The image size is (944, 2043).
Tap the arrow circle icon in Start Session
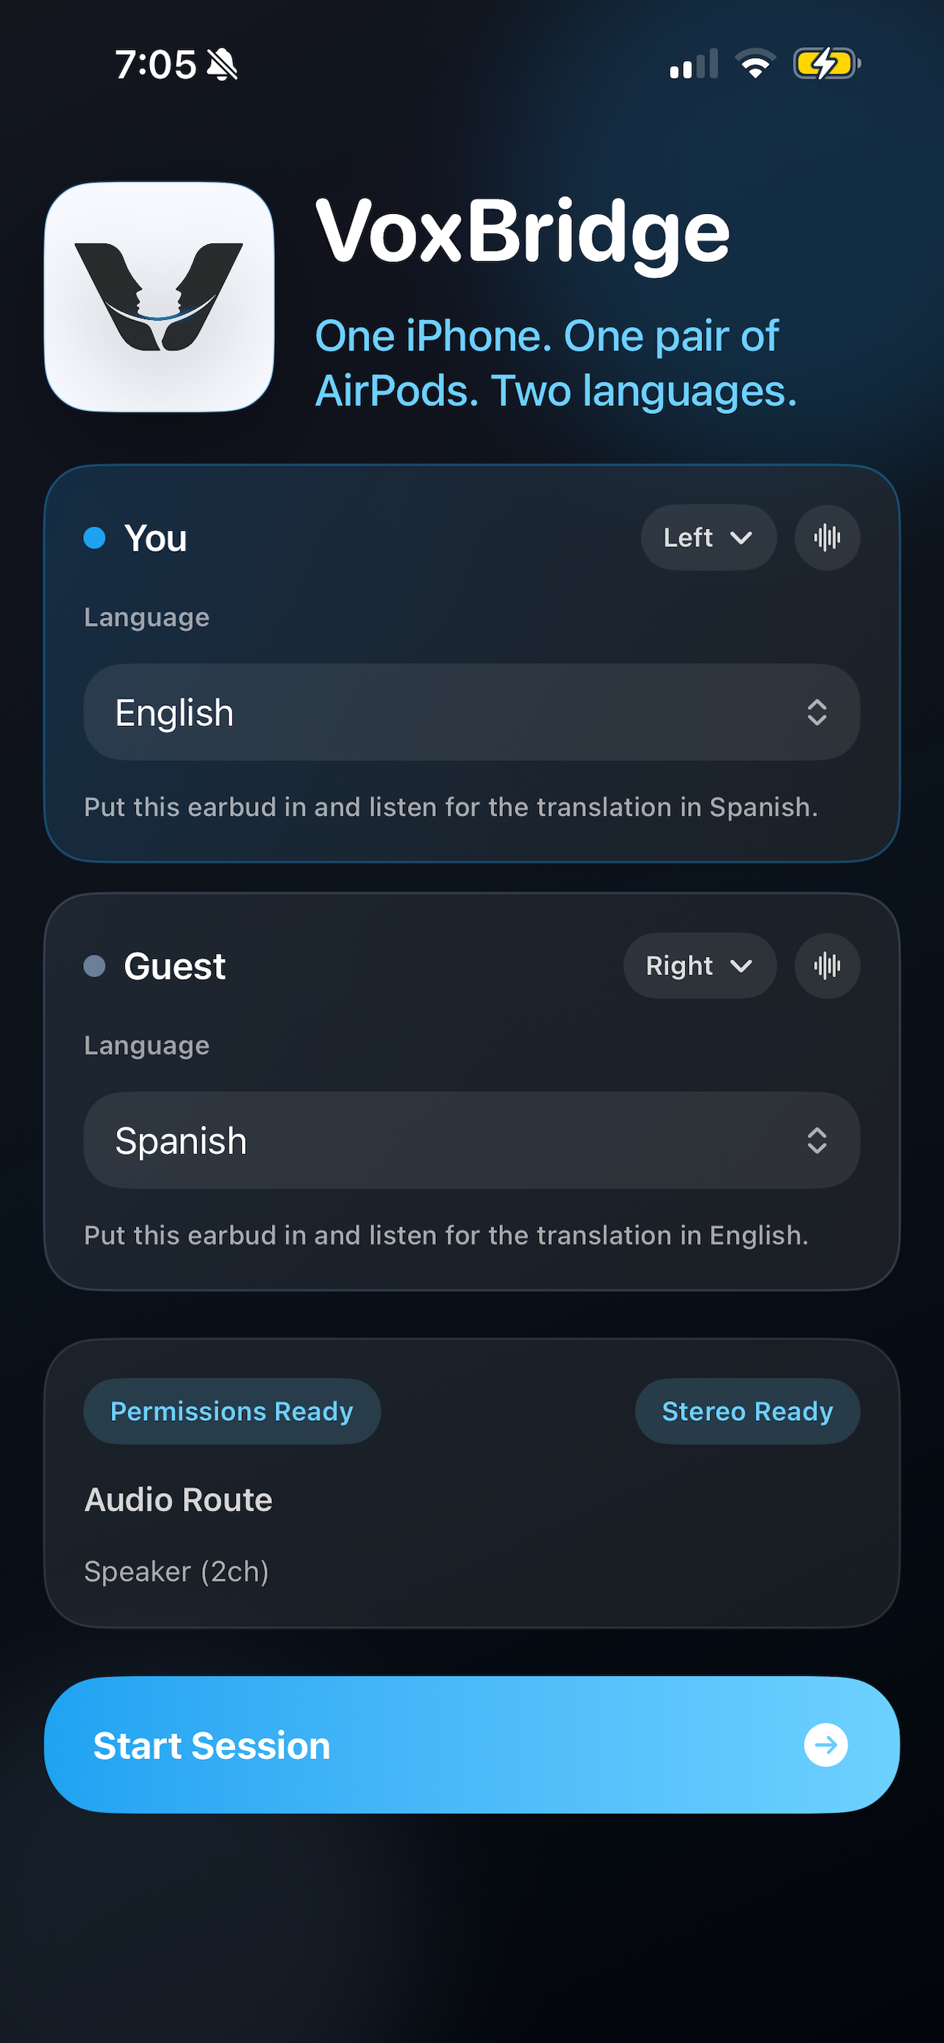[825, 1745]
